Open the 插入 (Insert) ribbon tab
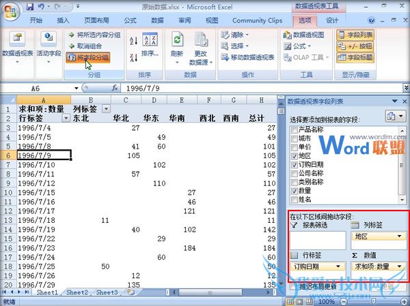This screenshot has height=306, width=410. tap(63, 20)
